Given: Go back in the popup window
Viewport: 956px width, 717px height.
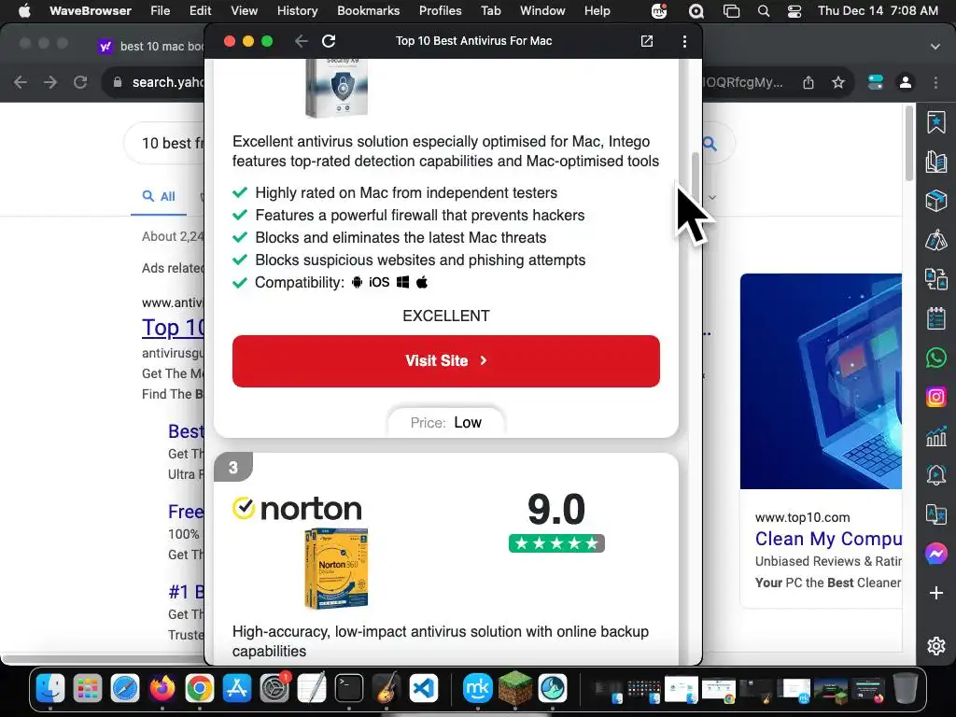Looking at the screenshot, I should [x=302, y=41].
